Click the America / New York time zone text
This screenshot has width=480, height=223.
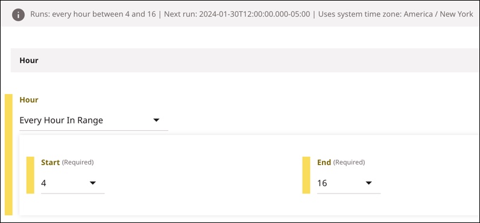coord(438,14)
